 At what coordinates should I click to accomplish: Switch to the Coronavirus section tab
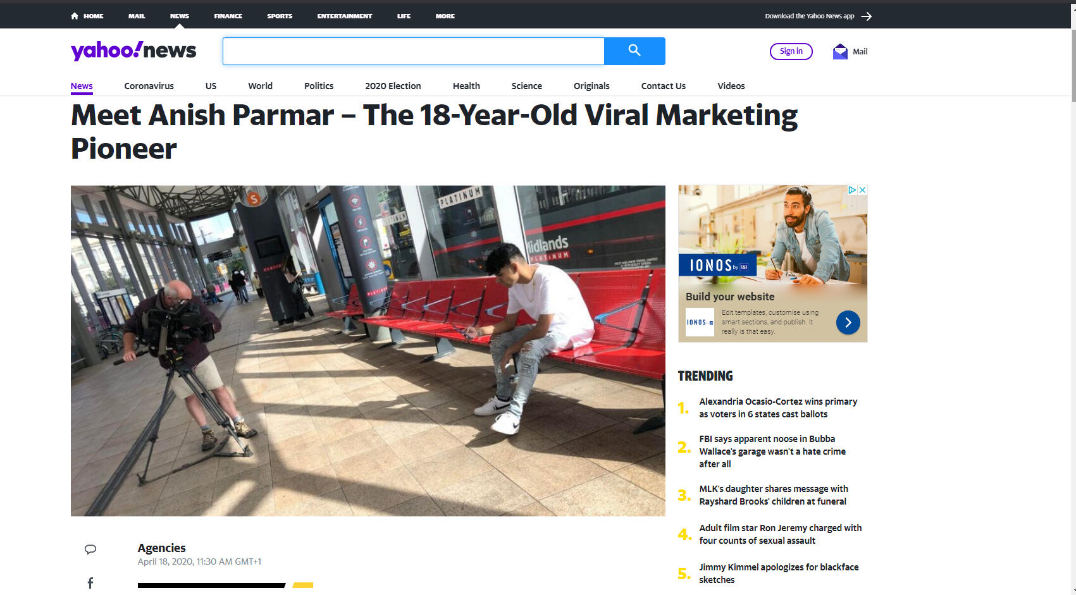pyautogui.click(x=149, y=86)
